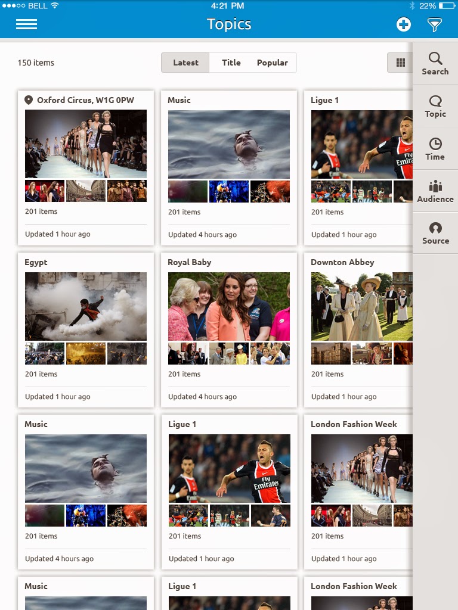
Task: Open Search in the side panel
Action: (x=435, y=63)
